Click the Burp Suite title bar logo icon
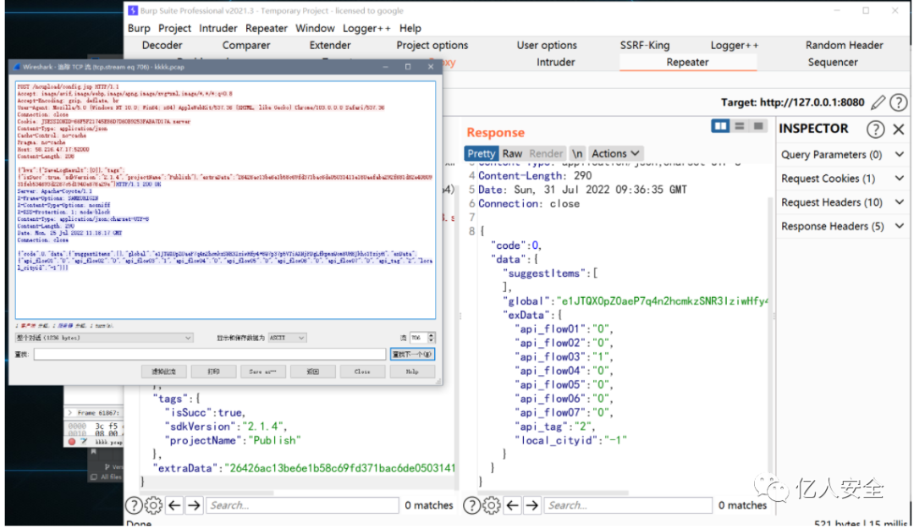914x529 pixels. pyautogui.click(x=133, y=10)
